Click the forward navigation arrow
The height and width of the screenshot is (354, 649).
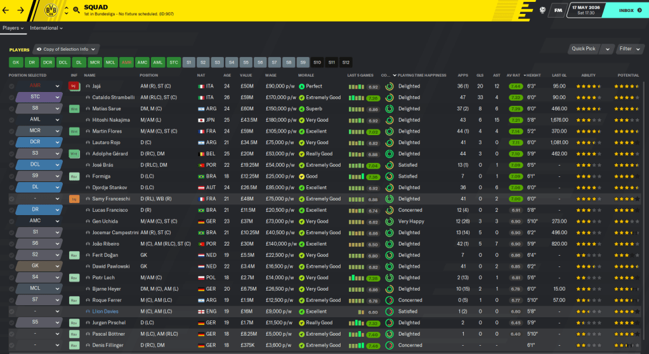coord(21,10)
